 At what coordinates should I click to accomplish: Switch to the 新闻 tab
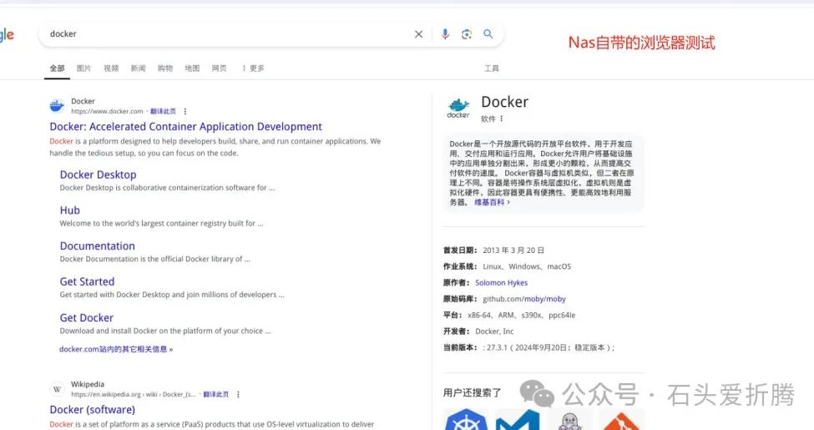coord(138,68)
